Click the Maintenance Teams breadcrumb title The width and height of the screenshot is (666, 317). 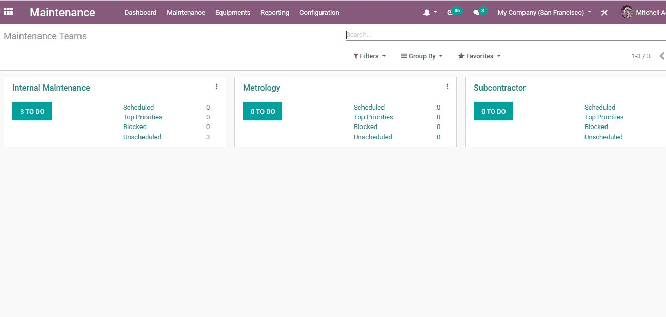45,36
